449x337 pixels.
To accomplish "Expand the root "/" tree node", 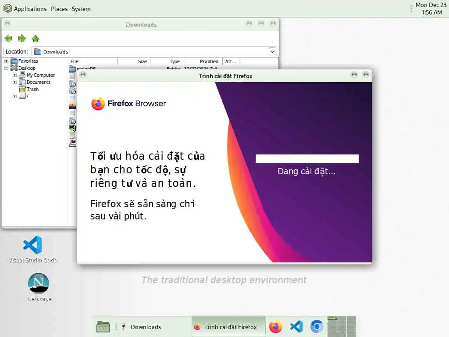I will click(14, 96).
